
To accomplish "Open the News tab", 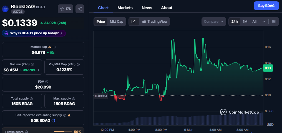I will pos(147,8).
